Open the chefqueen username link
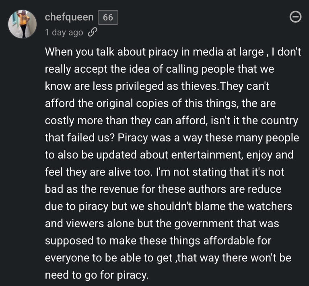The image size is (309, 286). pyautogui.click(x=69, y=17)
